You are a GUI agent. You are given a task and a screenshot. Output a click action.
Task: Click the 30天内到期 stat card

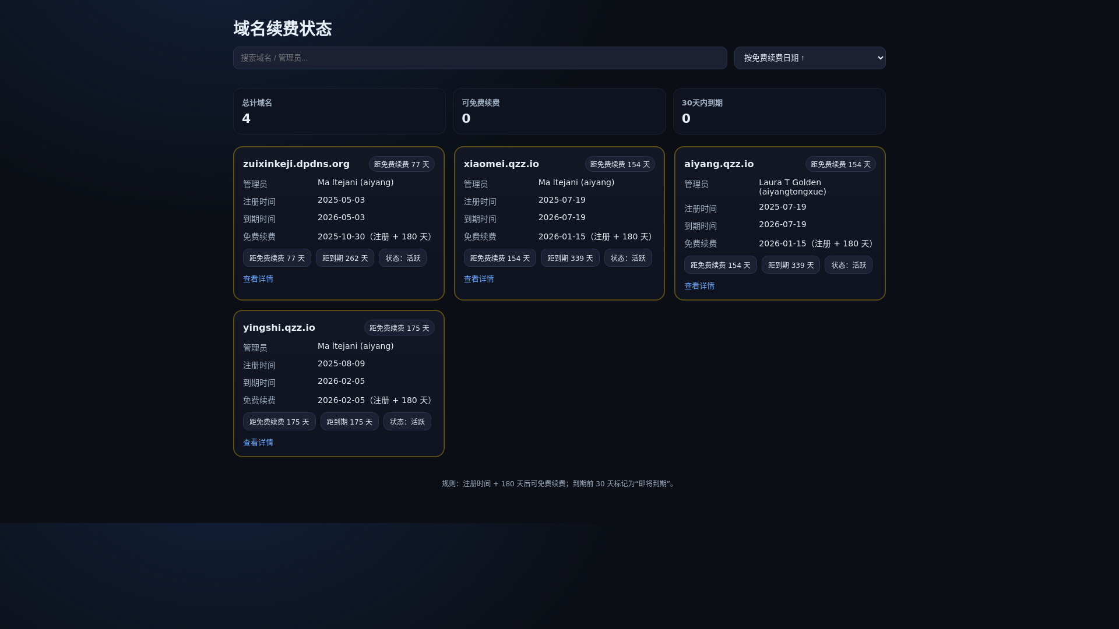[779, 111]
